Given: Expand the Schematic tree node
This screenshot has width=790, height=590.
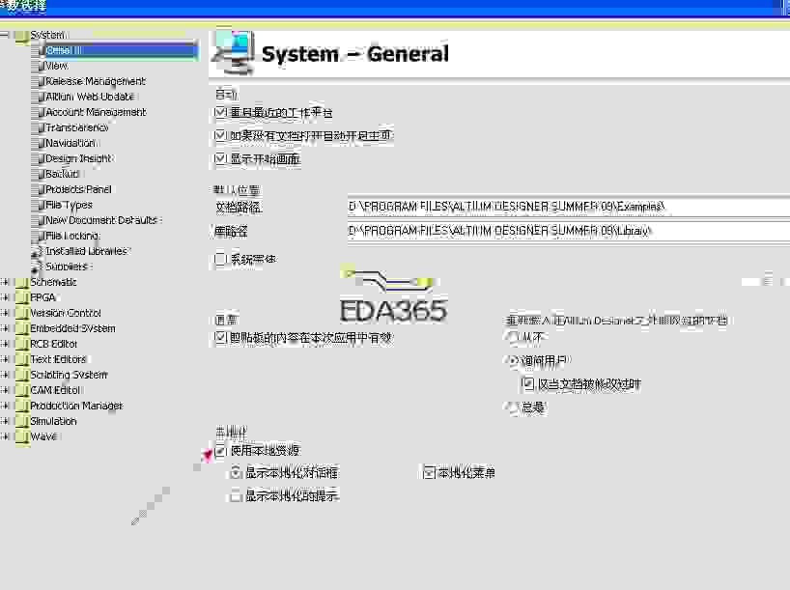Looking at the screenshot, I should coord(5,282).
